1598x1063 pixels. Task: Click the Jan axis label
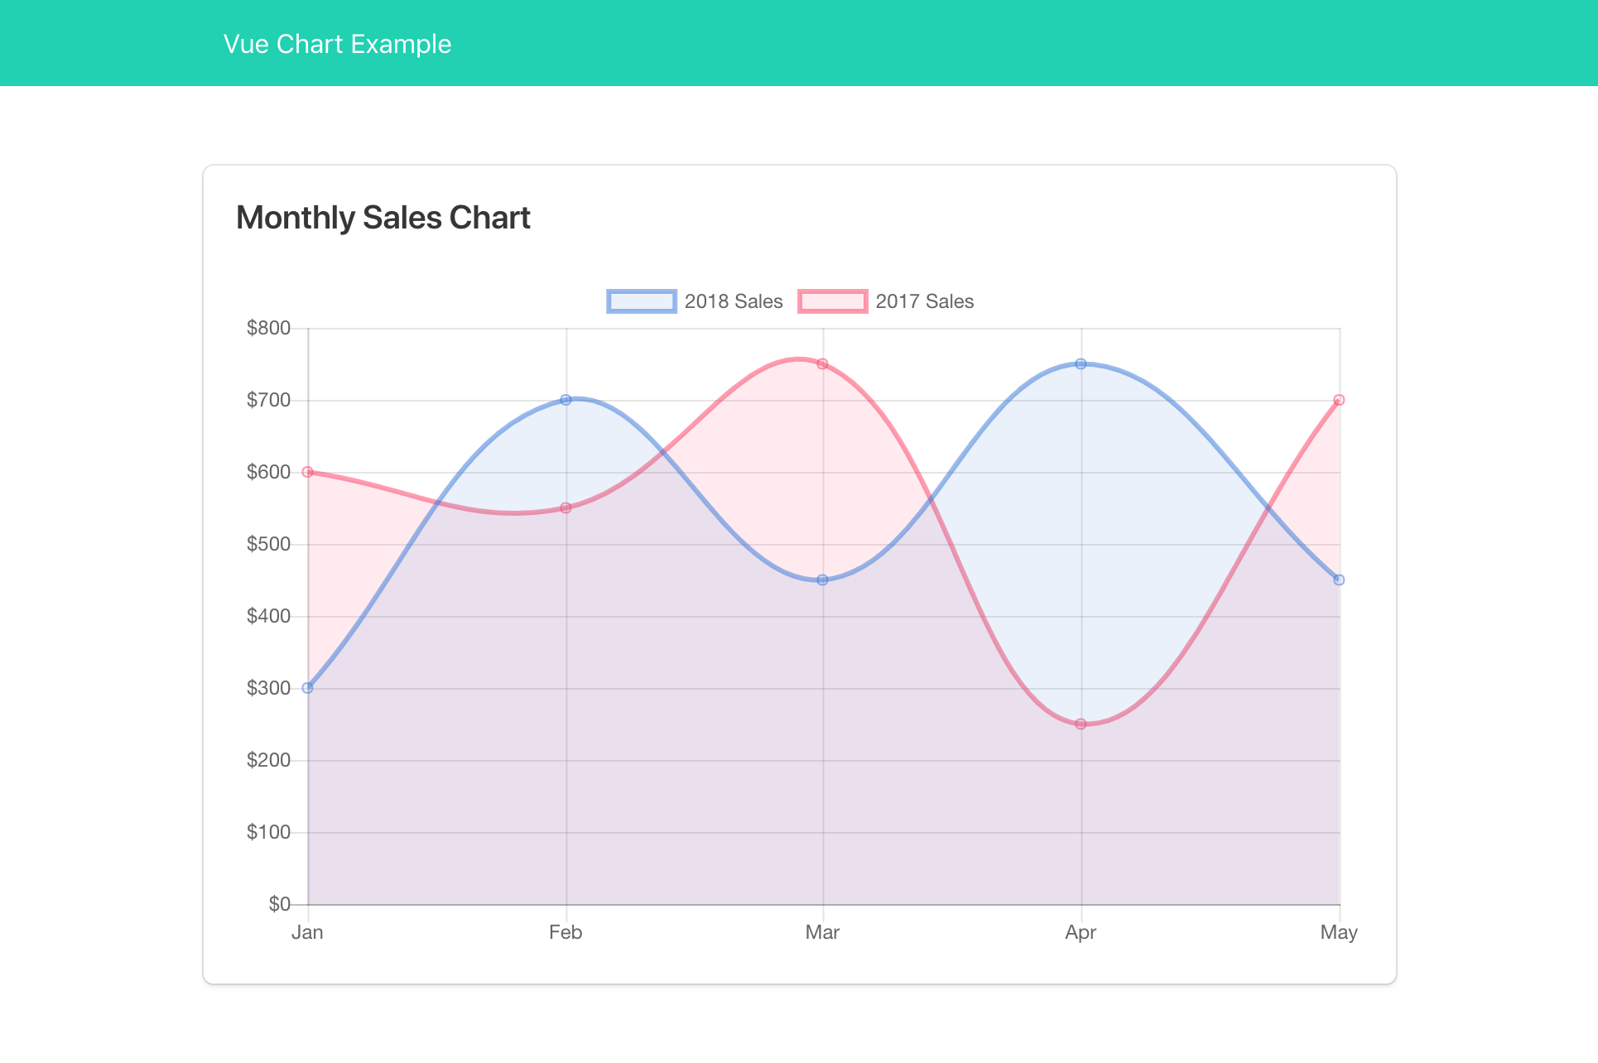pyautogui.click(x=308, y=932)
